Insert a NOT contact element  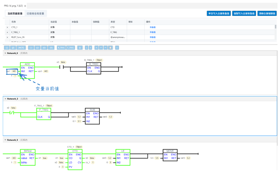point(21,48)
